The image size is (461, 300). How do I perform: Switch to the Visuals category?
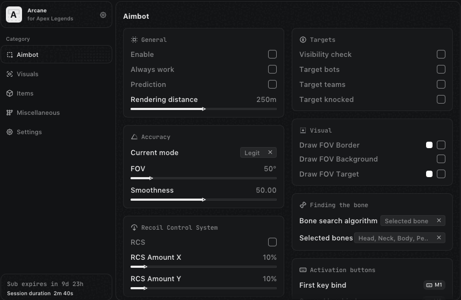coord(56,74)
